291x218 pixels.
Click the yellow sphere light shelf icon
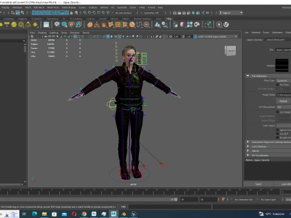pos(14,25)
